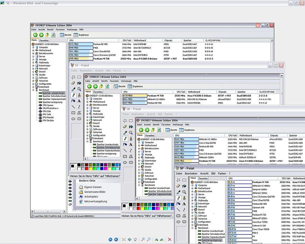The image size is (305, 244).
Task: Select the Magnifier tool in SP - Paint
Action: tap(184, 192)
